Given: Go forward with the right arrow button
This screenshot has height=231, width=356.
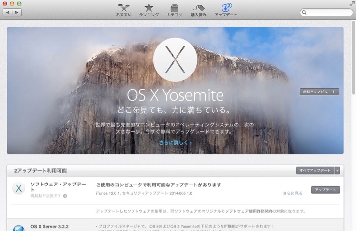Looking at the screenshot, I should pyautogui.click(x=17, y=12).
